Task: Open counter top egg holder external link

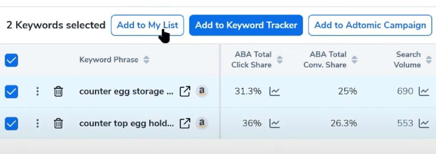Action: (185, 123)
